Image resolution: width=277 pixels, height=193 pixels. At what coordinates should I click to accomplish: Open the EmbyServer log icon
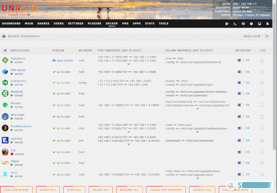262,60
